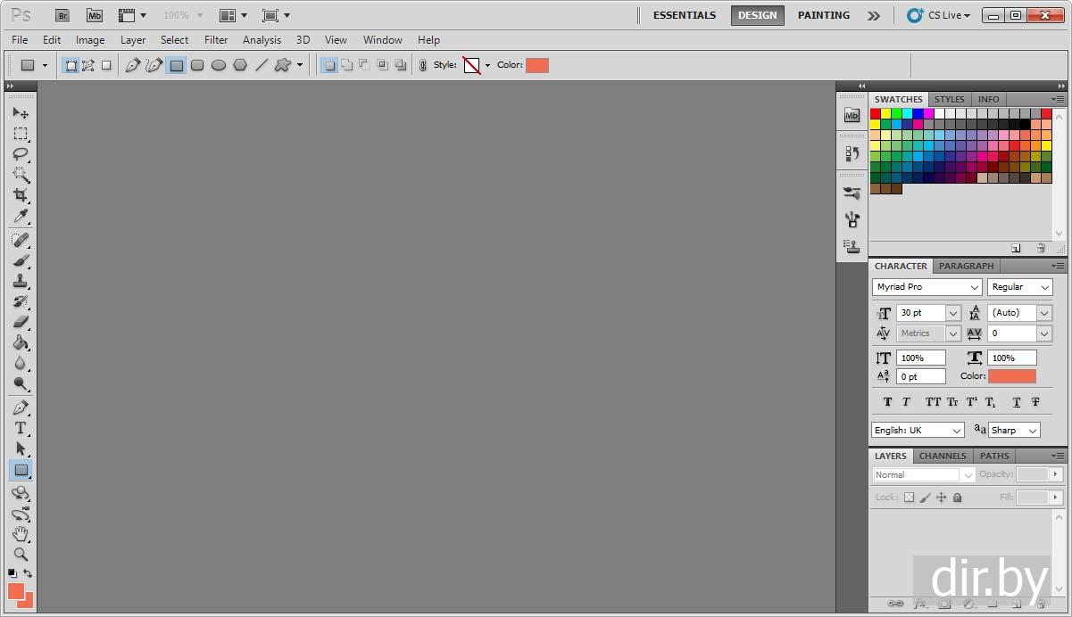This screenshot has height=617, width=1072.
Task: Select the Horizontal Type tool
Action: pos(21,428)
